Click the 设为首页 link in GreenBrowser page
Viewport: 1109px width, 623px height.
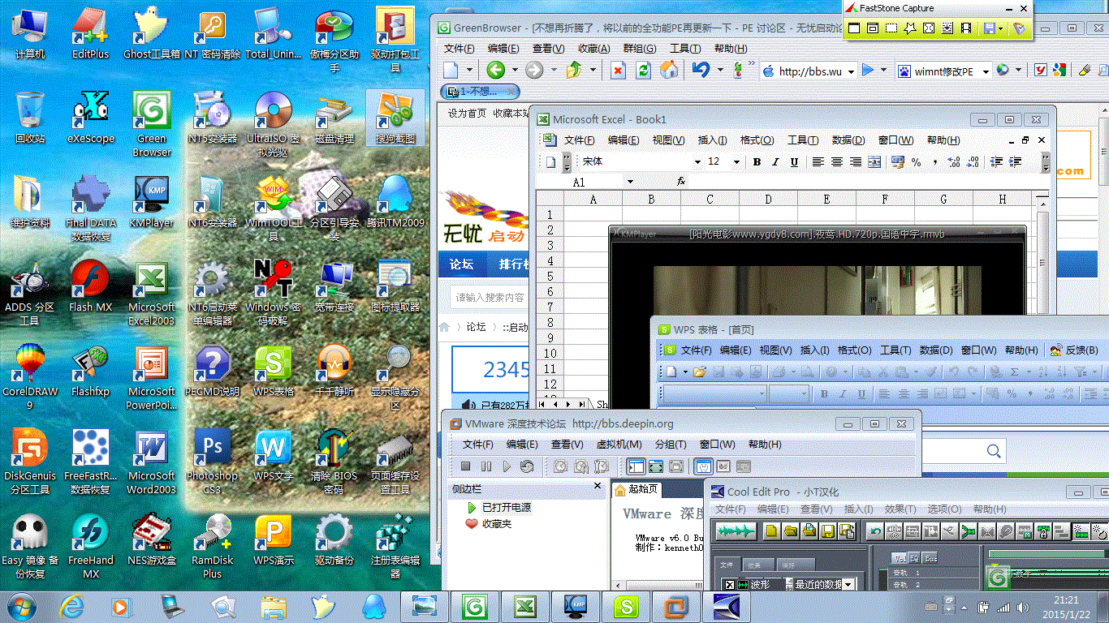[x=467, y=114]
